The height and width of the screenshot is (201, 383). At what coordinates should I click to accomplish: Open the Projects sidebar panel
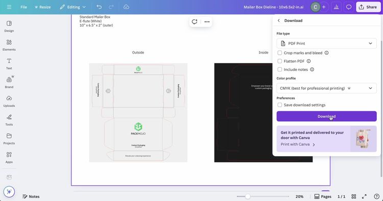click(9, 139)
